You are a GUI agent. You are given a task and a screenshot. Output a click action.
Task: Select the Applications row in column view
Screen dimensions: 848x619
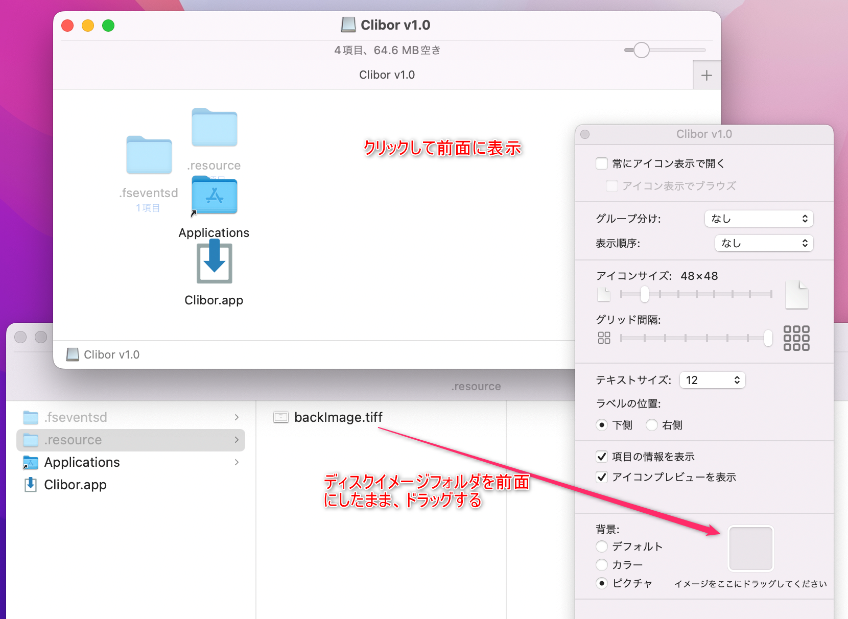[131, 462]
